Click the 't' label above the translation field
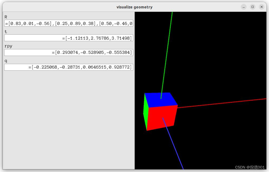The height and width of the screenshot is (172, 269). (6, 32)
